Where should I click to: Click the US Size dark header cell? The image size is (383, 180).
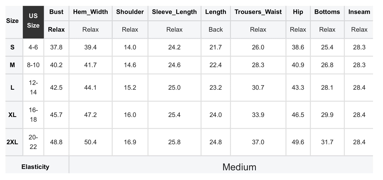point(33,22)
